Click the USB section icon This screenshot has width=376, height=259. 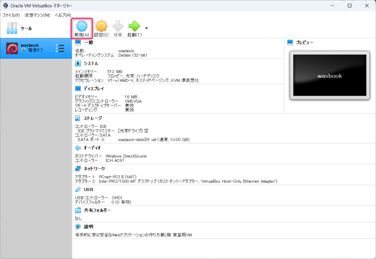pyautogui.click(x=78, y=189)
